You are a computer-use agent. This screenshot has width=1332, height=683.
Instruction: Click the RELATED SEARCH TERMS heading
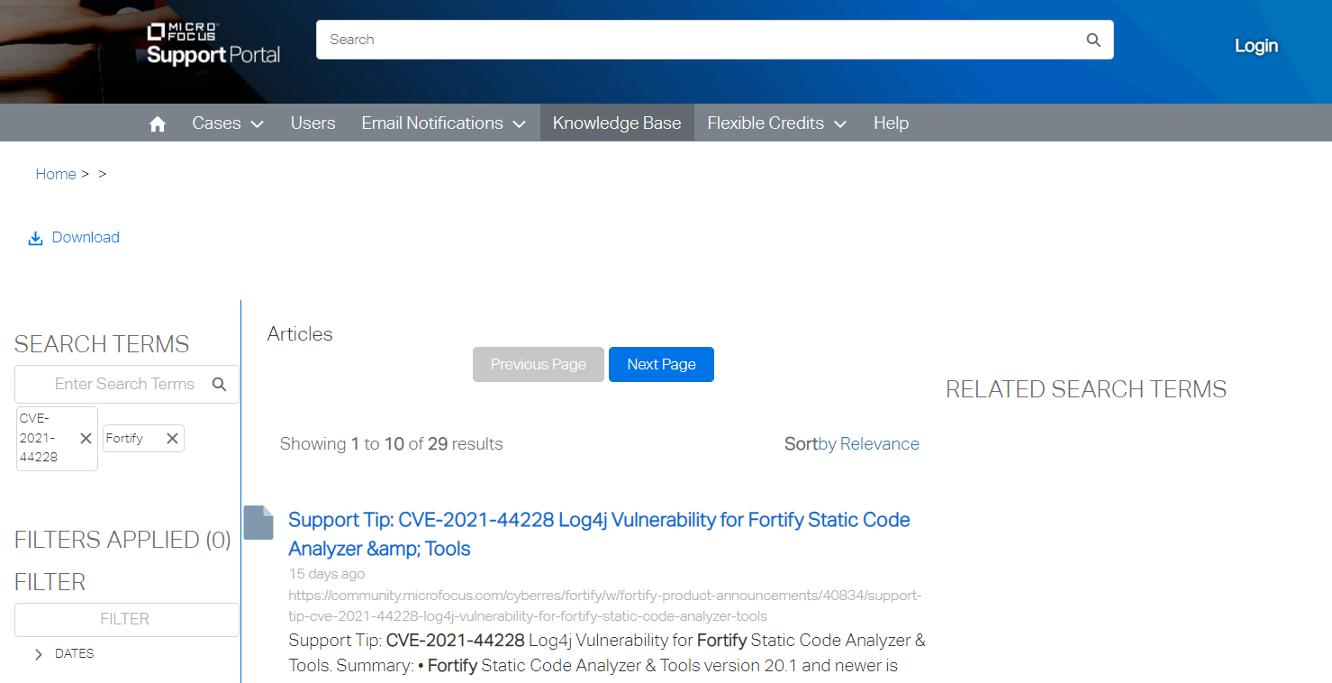coord(1086,389)
